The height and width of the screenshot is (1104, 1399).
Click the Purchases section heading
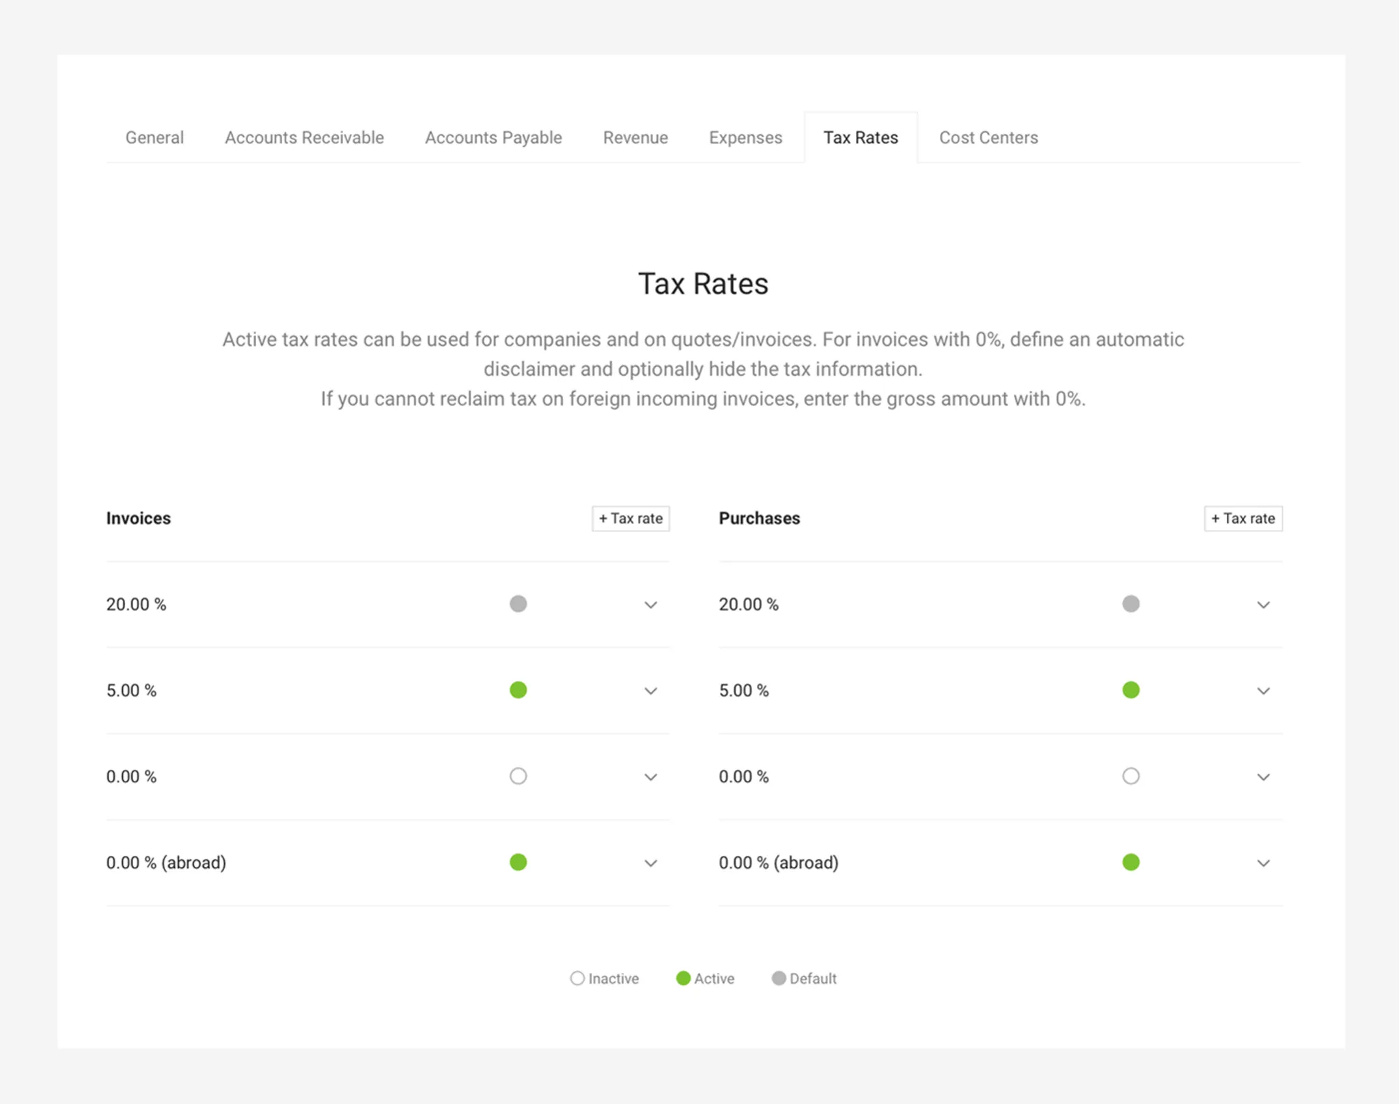(x=760, y=519)
